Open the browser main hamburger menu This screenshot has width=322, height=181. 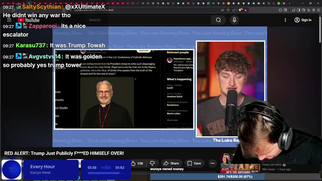tap(319, 10)
